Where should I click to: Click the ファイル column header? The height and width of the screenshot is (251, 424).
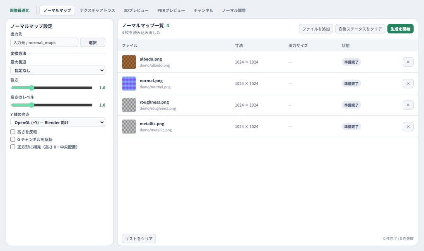point(130,45)
